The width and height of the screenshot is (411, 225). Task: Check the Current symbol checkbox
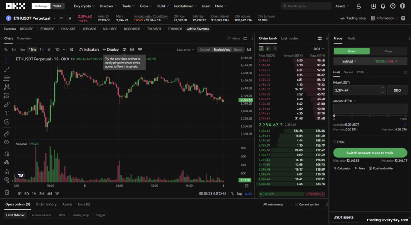coord(296,204)
